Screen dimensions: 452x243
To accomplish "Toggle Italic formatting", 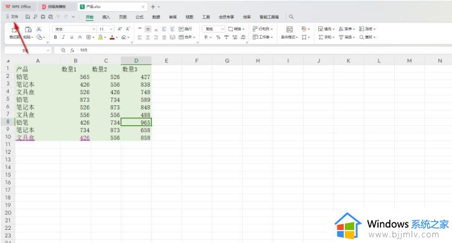I will pyautogui.click(x=64, y=37).
